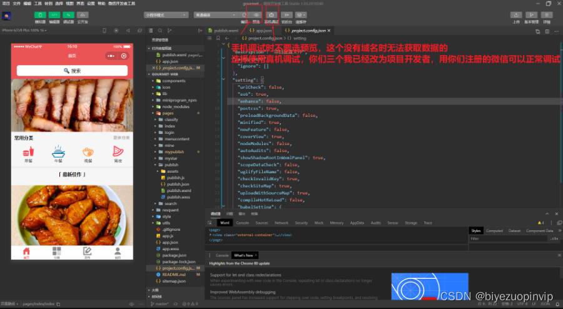Open README.md in file tree
Viewport: 563px width, 309px height.
pyautogui.click(x=175, y=275)
